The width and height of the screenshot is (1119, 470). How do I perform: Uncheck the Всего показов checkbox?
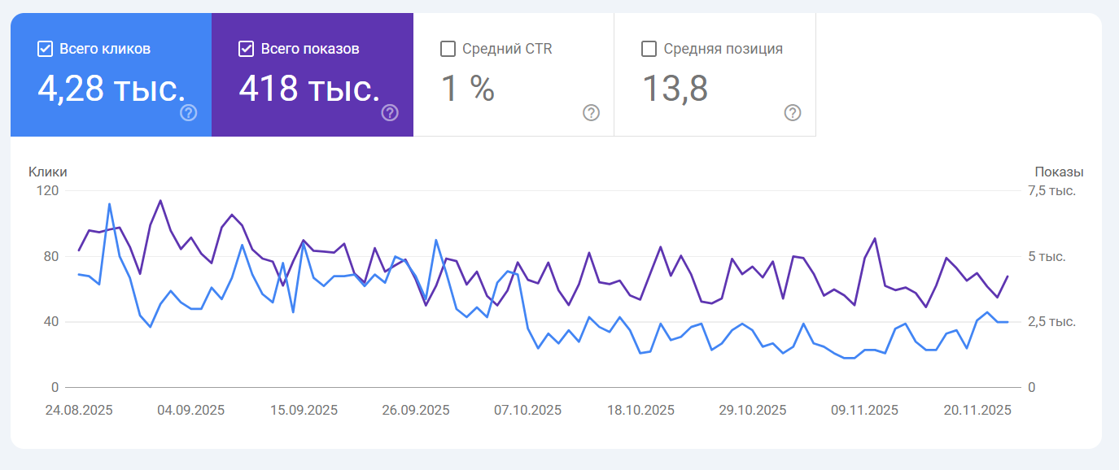tap(247, 49)
